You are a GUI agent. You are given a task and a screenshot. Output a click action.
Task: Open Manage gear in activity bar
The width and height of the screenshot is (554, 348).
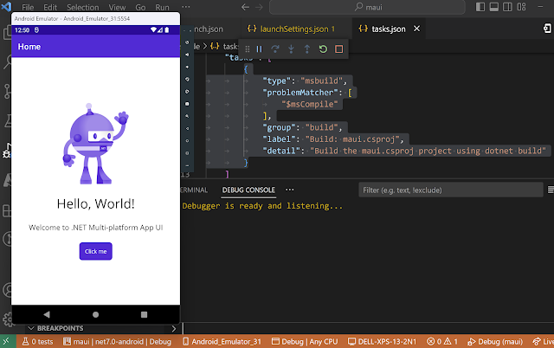coord(7,319)
